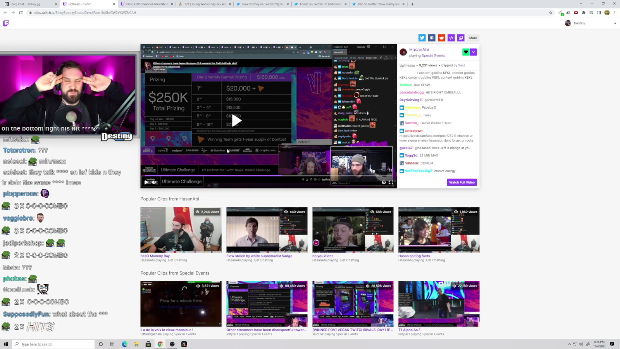Follow HasanAbi with heart button
The width and height of the screenshot is (620, 349).
(466, 52)
